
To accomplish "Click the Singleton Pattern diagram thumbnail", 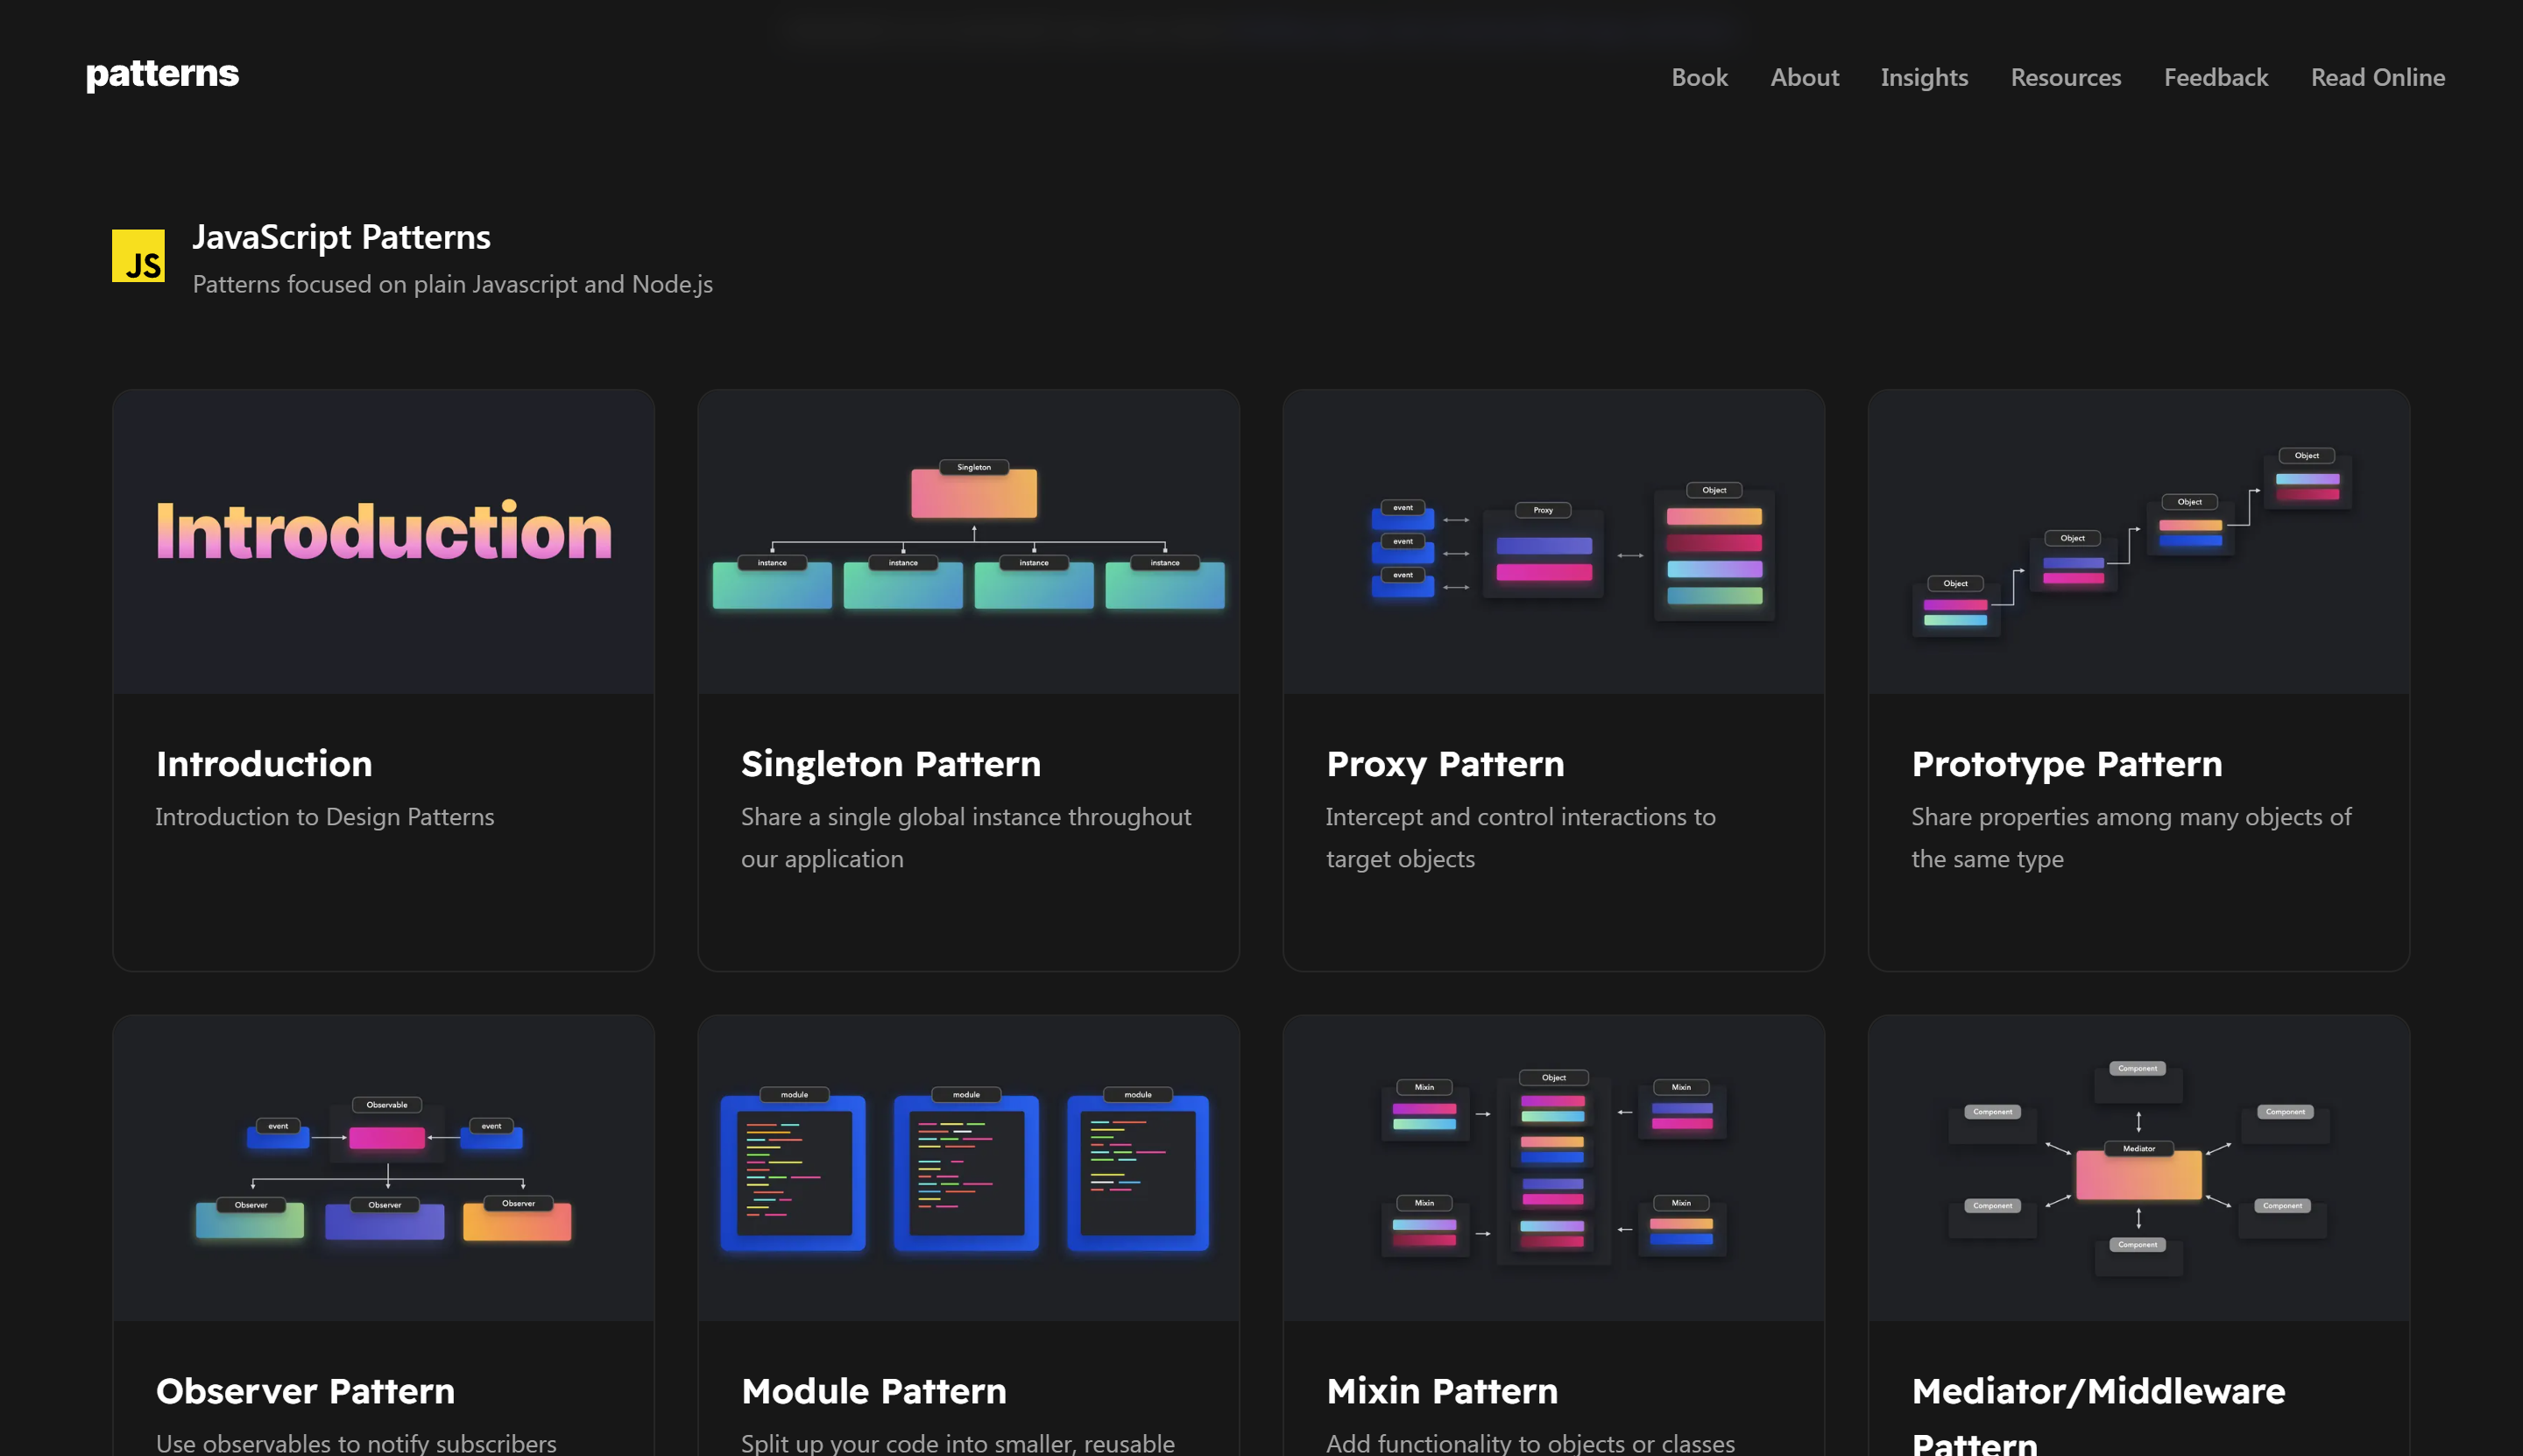I will 968,541.
